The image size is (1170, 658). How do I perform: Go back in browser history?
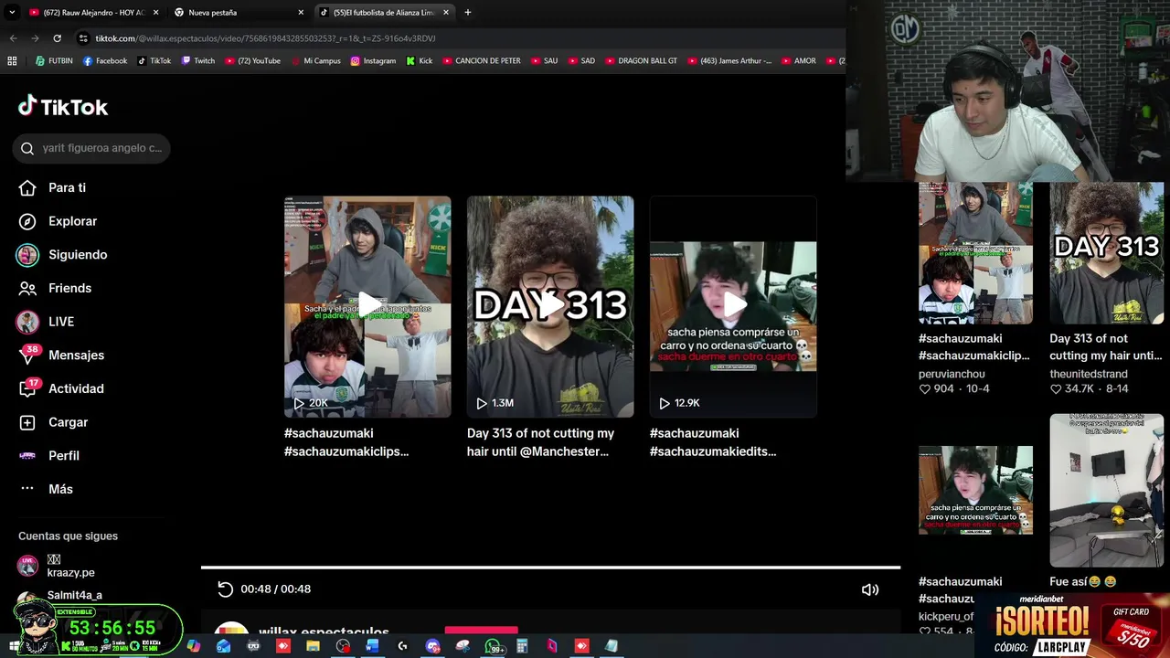coord(13,38)
